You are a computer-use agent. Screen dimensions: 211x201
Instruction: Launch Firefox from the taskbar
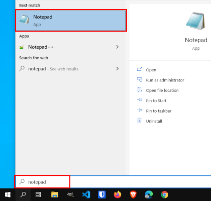(x=118, y=194)
